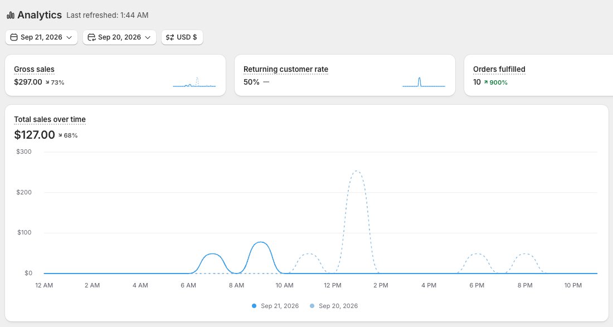Click the chevron next to Sep 21, 2026
Screen dimensions: 613x327
click(x=69, y=37)
